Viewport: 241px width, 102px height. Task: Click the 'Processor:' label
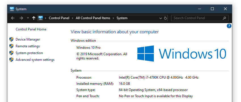[84, 77]
